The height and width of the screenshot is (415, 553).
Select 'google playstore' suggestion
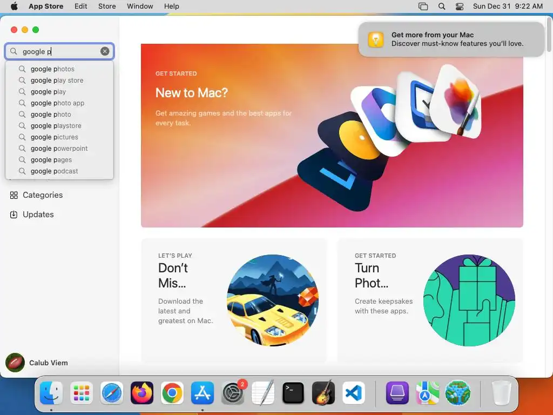click(x=59, y=125)
